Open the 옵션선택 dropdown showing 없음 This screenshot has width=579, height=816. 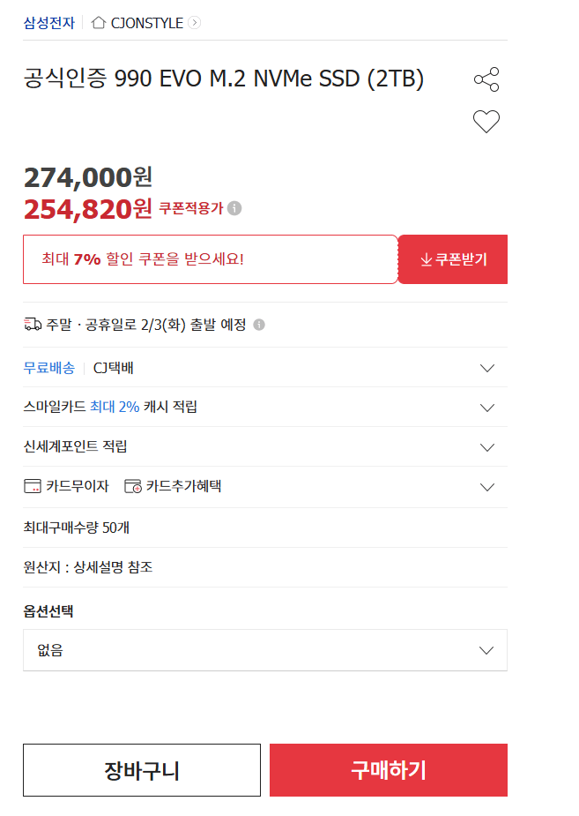pyautogui.click(x=265, y=651)
